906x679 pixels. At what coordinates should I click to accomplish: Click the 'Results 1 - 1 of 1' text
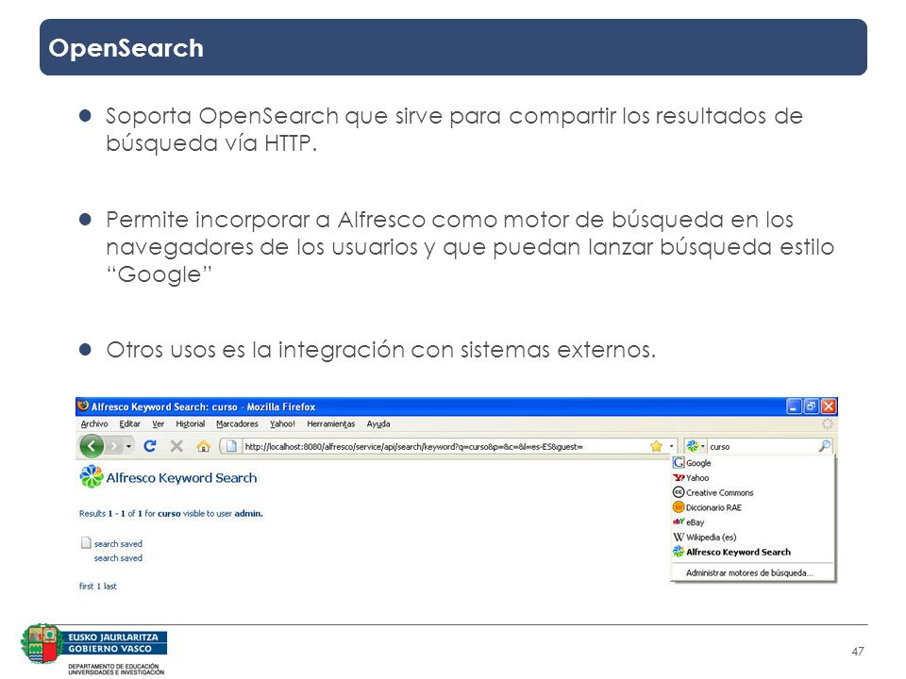click(x=110, y=513)
